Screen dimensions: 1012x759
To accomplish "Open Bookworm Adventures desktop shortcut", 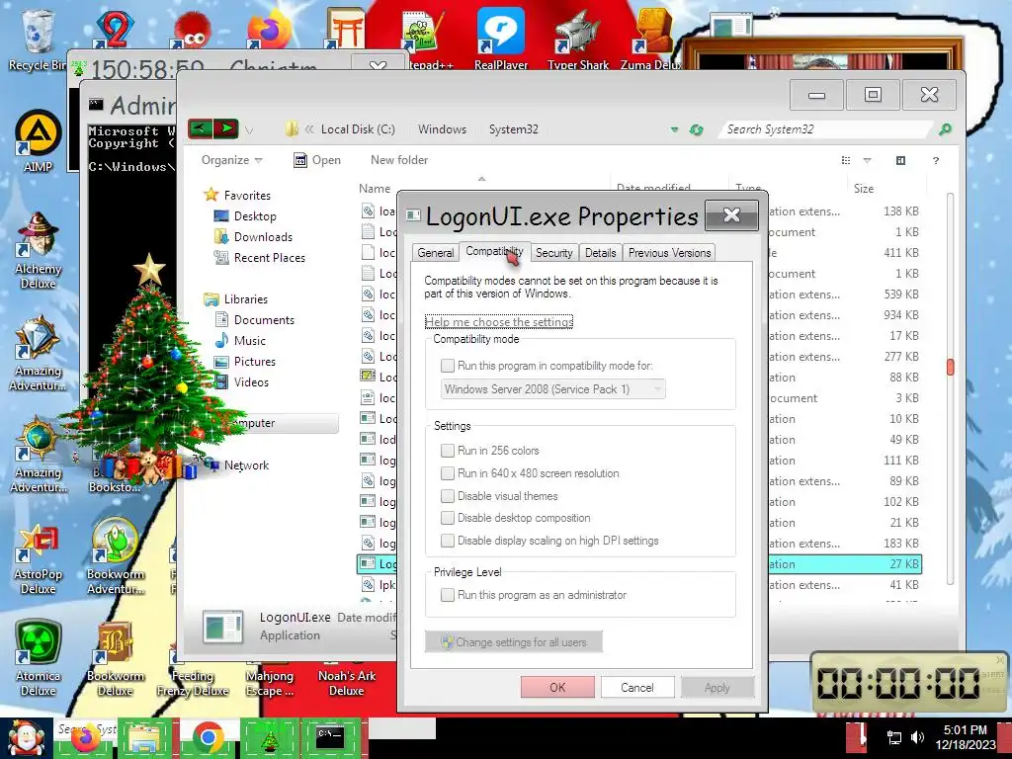I will tap(116, 557).
